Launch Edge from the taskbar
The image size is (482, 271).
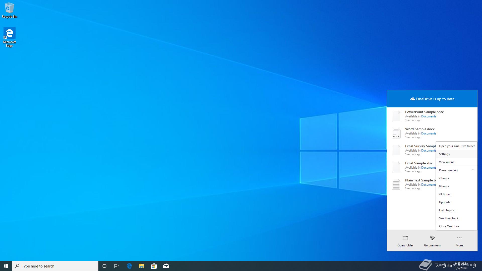coord(129,266)
